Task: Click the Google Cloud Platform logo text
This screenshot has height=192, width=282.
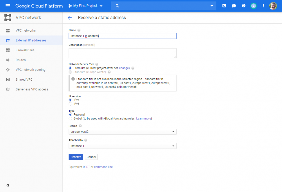Action: click(39, 6)
